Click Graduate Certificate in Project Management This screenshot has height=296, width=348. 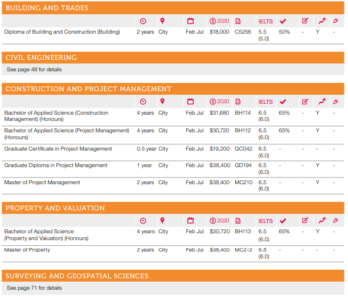(58, 149)
